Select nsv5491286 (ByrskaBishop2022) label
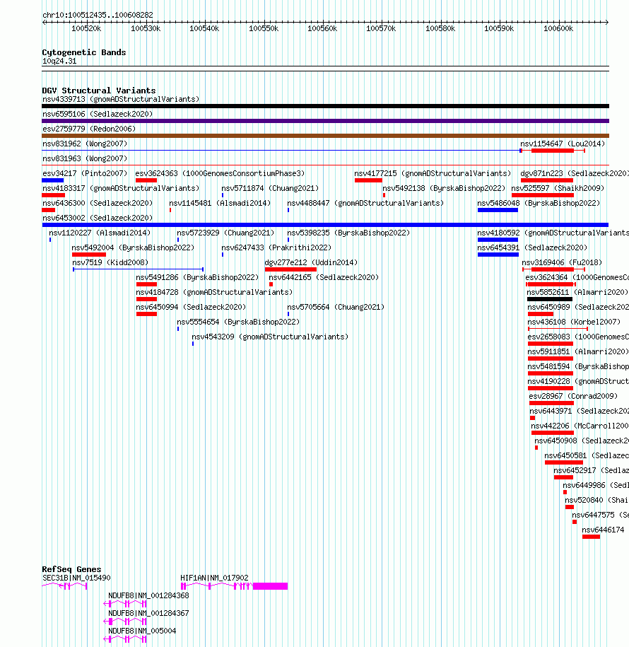Screen dimensions: 629x647 coord(197,277)
